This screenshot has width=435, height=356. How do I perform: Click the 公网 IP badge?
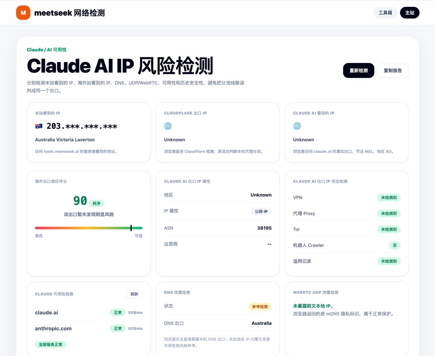pyautogui.click(x=261, y=211)
